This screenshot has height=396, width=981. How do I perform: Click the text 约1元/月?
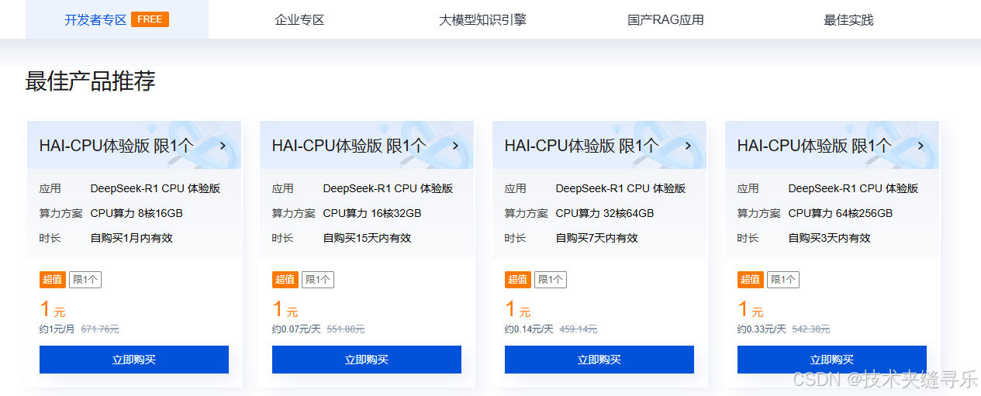[x=57, y=329]
